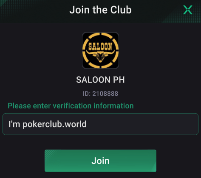
Task: Place cursor after the word pokerclub.world
Action: click(87, 124)
